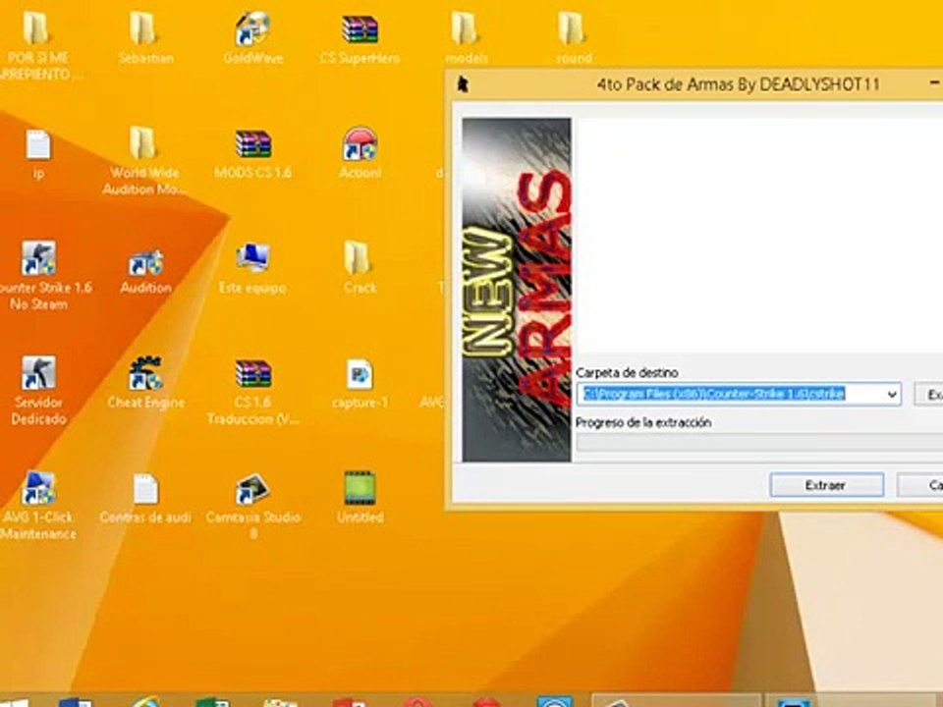The image size is (943, 707).
Task: Select the Sebastian folder on desktop
Action: tap(145, 38)
